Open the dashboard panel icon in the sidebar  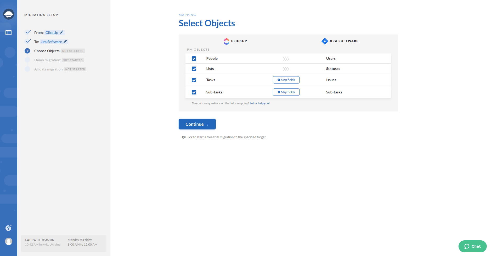(x=9, y=33)
